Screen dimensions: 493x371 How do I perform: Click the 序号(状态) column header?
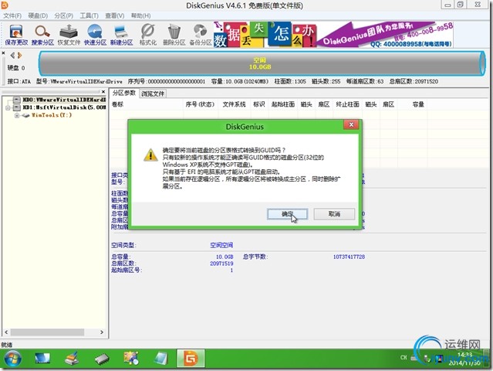pos(200,104)
